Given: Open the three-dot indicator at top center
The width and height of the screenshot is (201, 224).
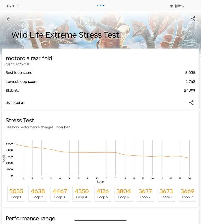Looking at the screenshot, I should pos(100,6).
